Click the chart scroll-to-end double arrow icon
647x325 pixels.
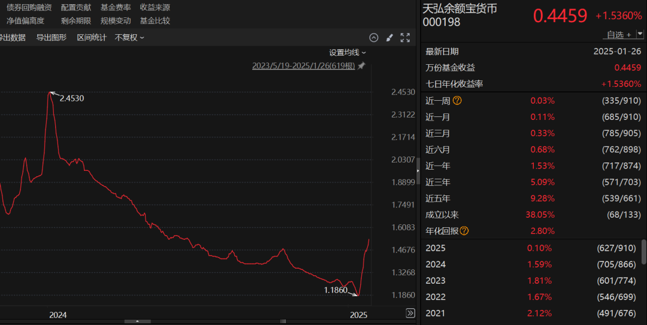click(x=410, y=313)
